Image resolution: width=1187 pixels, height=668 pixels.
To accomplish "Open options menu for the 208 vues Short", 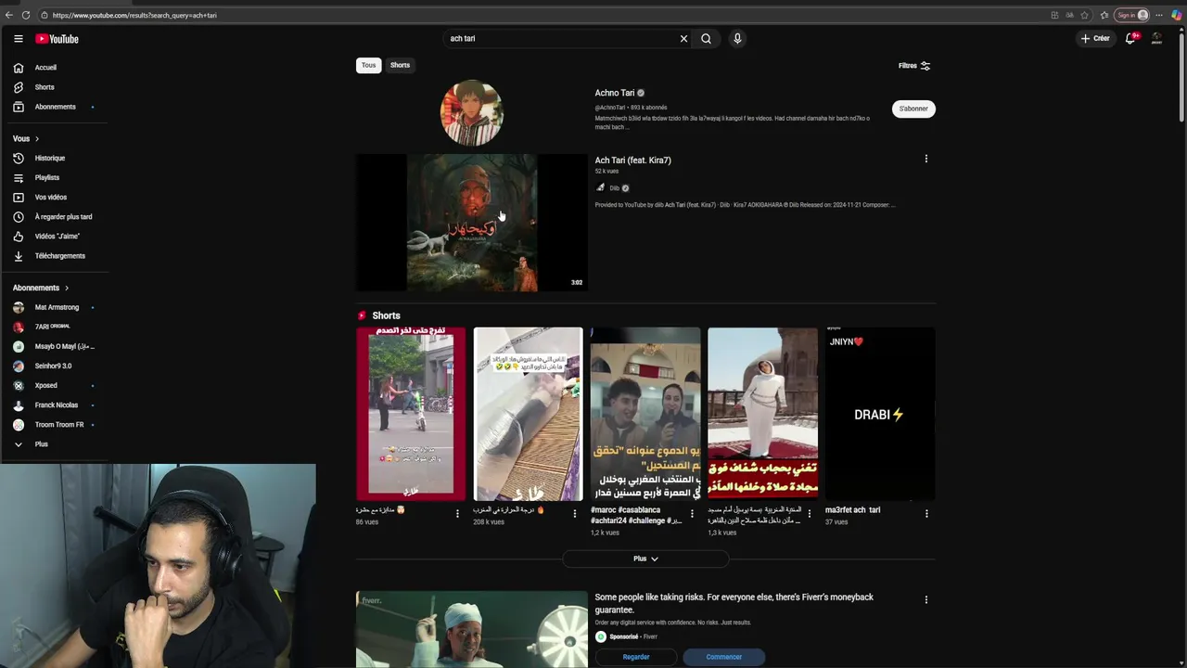I will [x=574, y=513].
